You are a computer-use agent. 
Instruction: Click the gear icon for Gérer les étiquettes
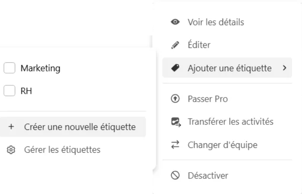coord(11,150)
